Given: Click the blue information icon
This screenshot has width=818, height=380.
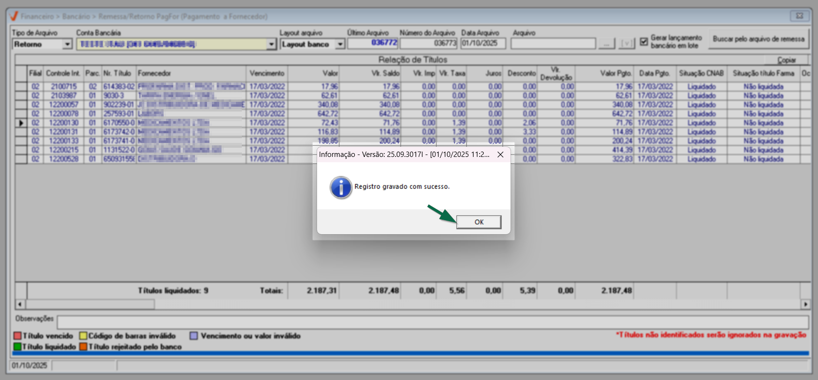Looking at the screenshot, I should click(x=341, y=187).
